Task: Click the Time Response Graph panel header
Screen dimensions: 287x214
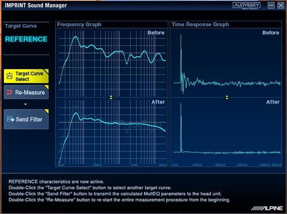Action: pos(226,25)
